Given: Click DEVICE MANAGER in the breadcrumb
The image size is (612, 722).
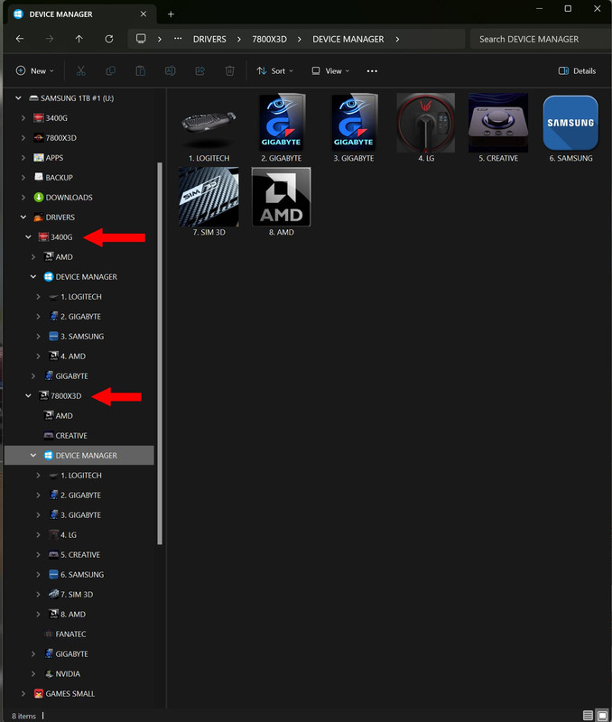Looking at the screenshot, I should [348, 39].
